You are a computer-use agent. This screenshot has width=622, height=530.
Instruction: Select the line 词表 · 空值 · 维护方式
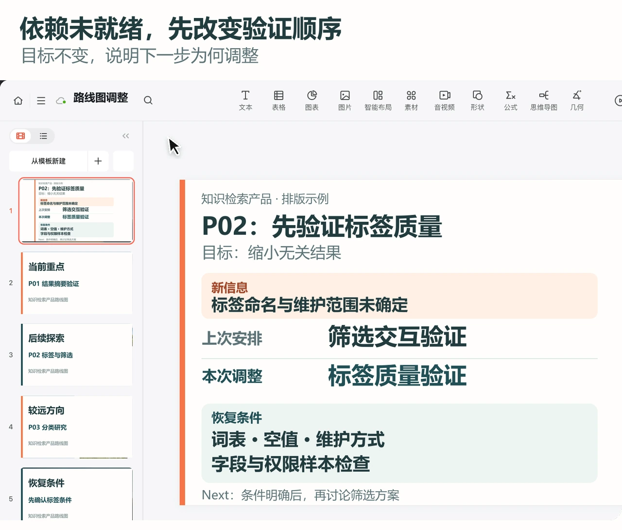pyautogui.click(x=298, y=440)
